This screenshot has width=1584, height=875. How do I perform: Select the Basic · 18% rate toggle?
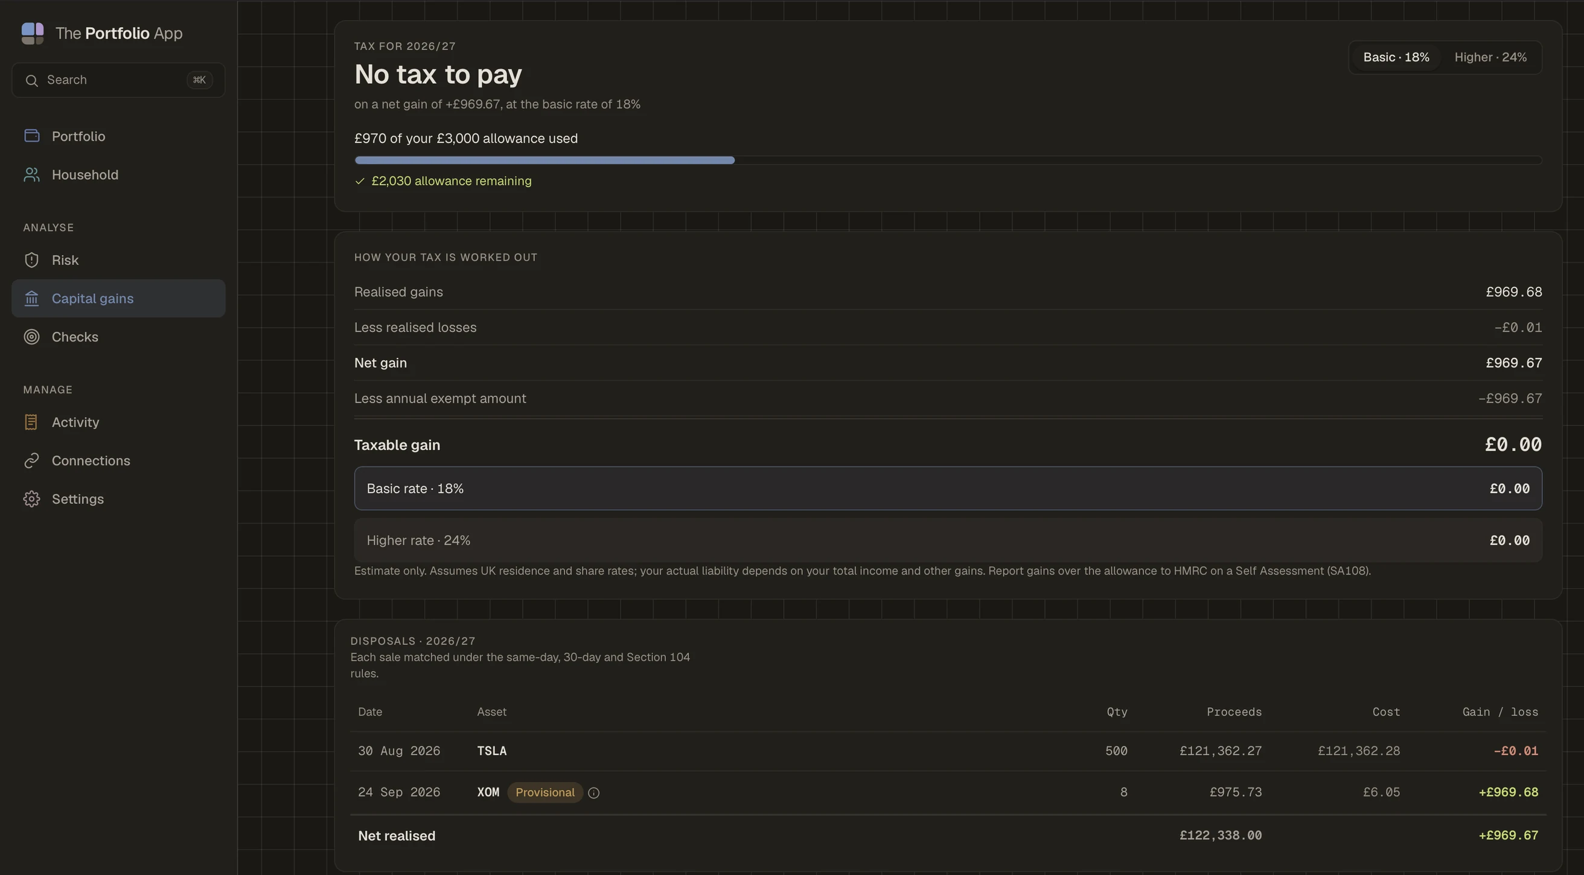1396,57
